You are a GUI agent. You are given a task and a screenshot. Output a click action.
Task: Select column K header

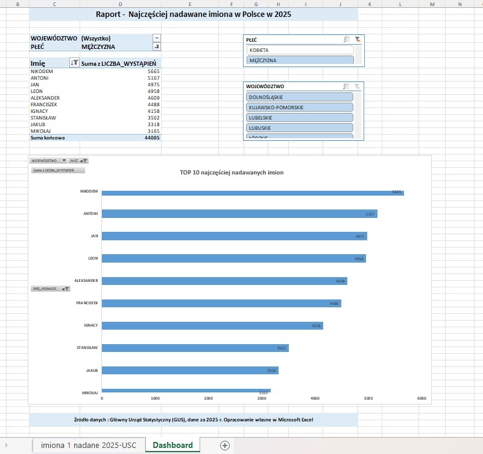370,4
